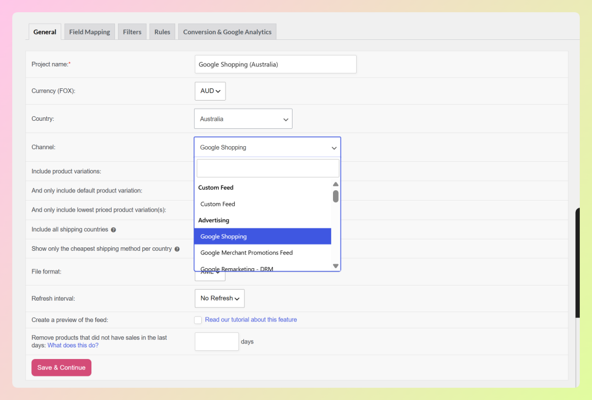Click the channel list scroll down arrow
Screen dimensions: 592x400
tap(336, 266)
